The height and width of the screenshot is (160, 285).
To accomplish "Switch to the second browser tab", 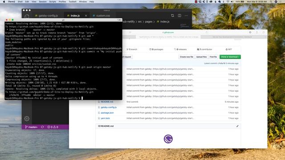I will pos(232,37).
